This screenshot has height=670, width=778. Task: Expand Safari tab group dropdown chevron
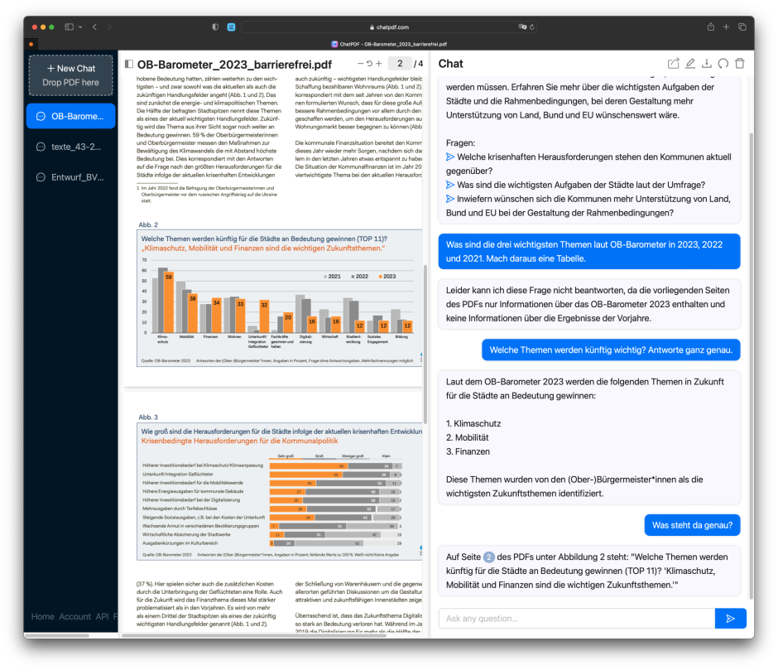[80, 27]
